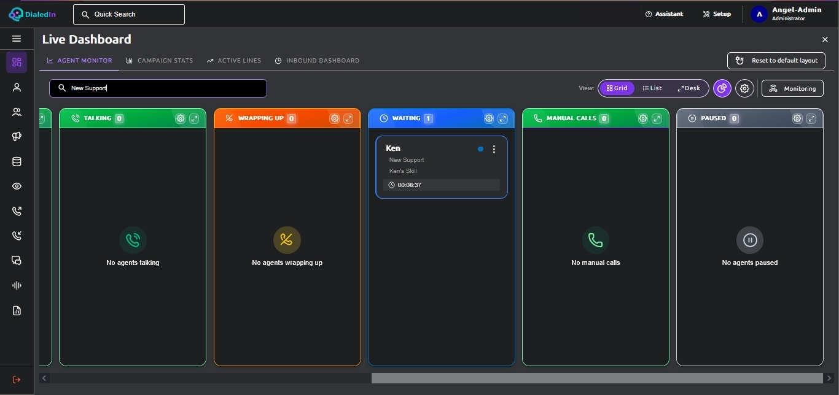Viewport: 839px width, 395px height.
Task: Expand the Talking column
Action: click(x=194, y=118)
